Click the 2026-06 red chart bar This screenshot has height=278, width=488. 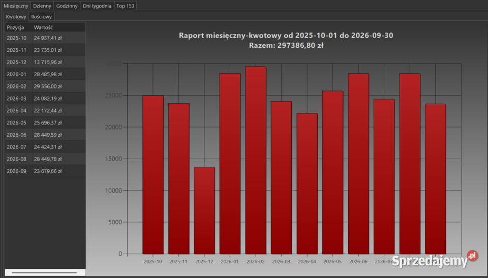click(x=358, y=164)
